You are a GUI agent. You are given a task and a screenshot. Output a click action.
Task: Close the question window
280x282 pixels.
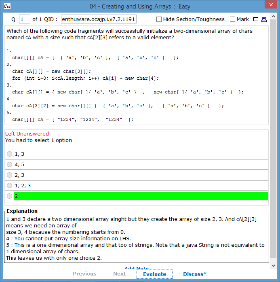(x=270, y=6)
